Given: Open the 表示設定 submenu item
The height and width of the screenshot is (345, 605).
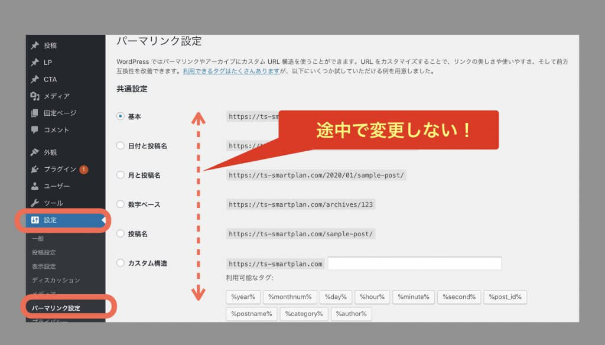Looking at the screenshot, I should click(44, 266).
